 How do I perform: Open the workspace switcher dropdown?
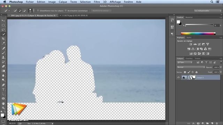[x=208, y=11]
